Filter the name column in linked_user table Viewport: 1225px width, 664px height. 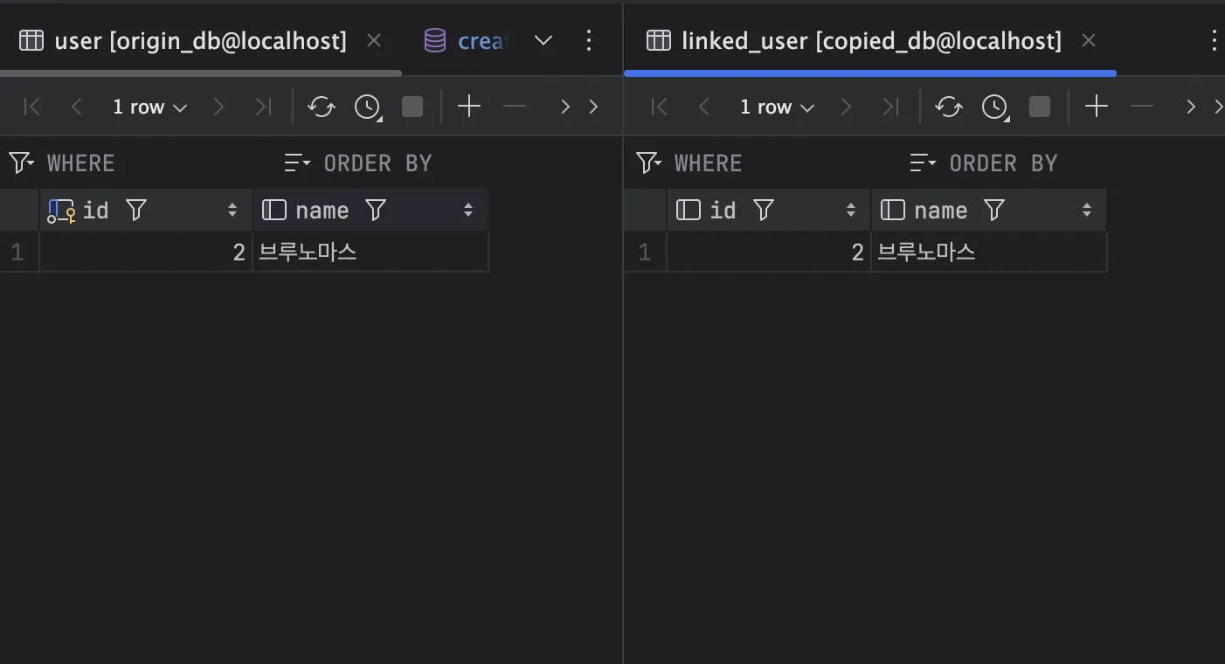coord(994,210)
